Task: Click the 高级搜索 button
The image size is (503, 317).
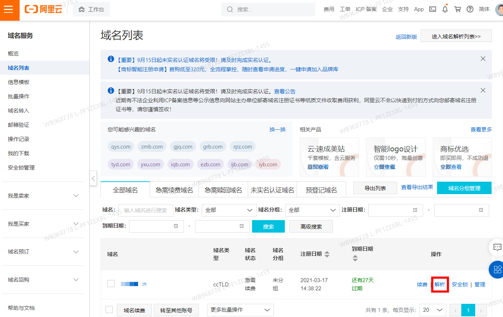Action: 311,227
